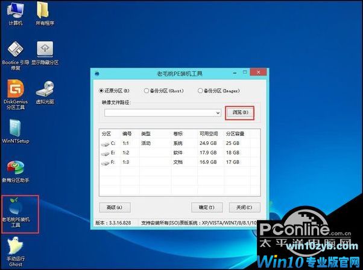Click the 关闭 (C) button
The height and width of the screenshot is (270, 363).
point(244,207)
